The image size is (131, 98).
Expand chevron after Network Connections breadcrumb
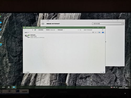coord(64,30)
